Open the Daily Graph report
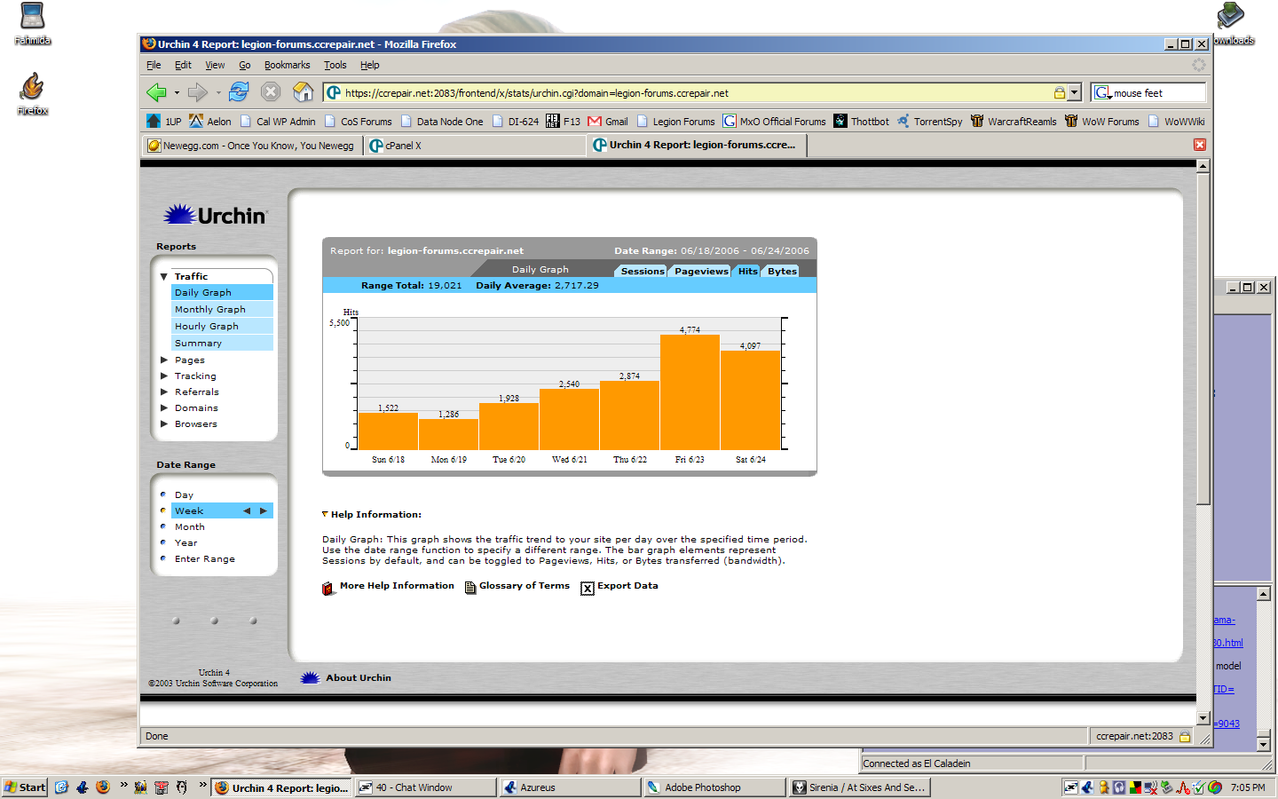The height and width of the screenshot is (799, 1278). [x=222, y=292]
